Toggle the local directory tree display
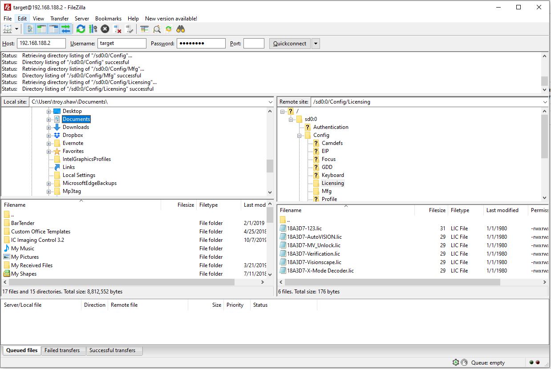This screenshot has width=551, height=369. 41,29
